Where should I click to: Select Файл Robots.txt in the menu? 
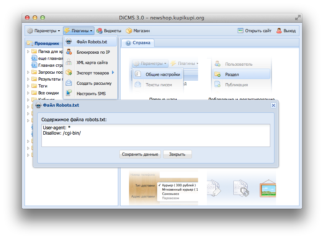click(x=91, y=42)
